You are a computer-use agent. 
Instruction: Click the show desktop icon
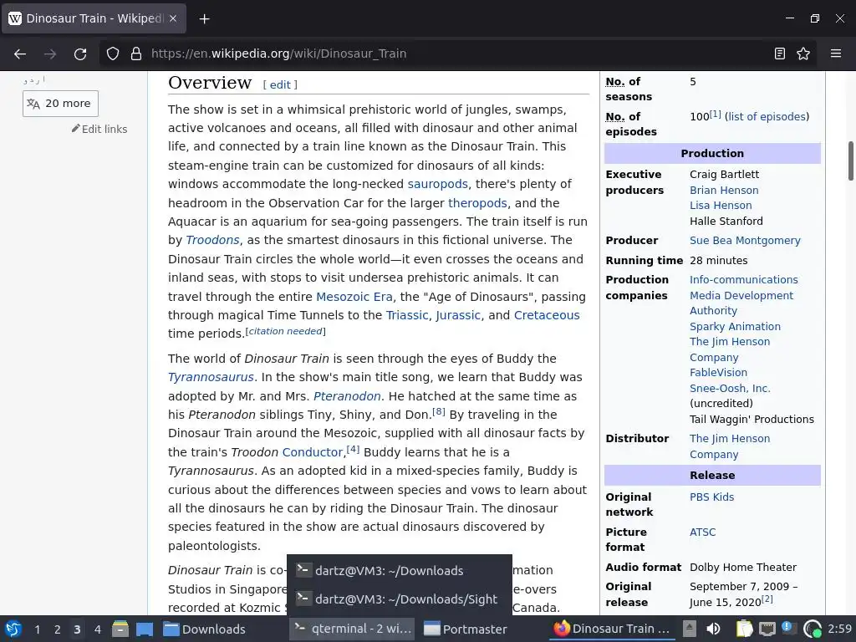tap(144, 629)
